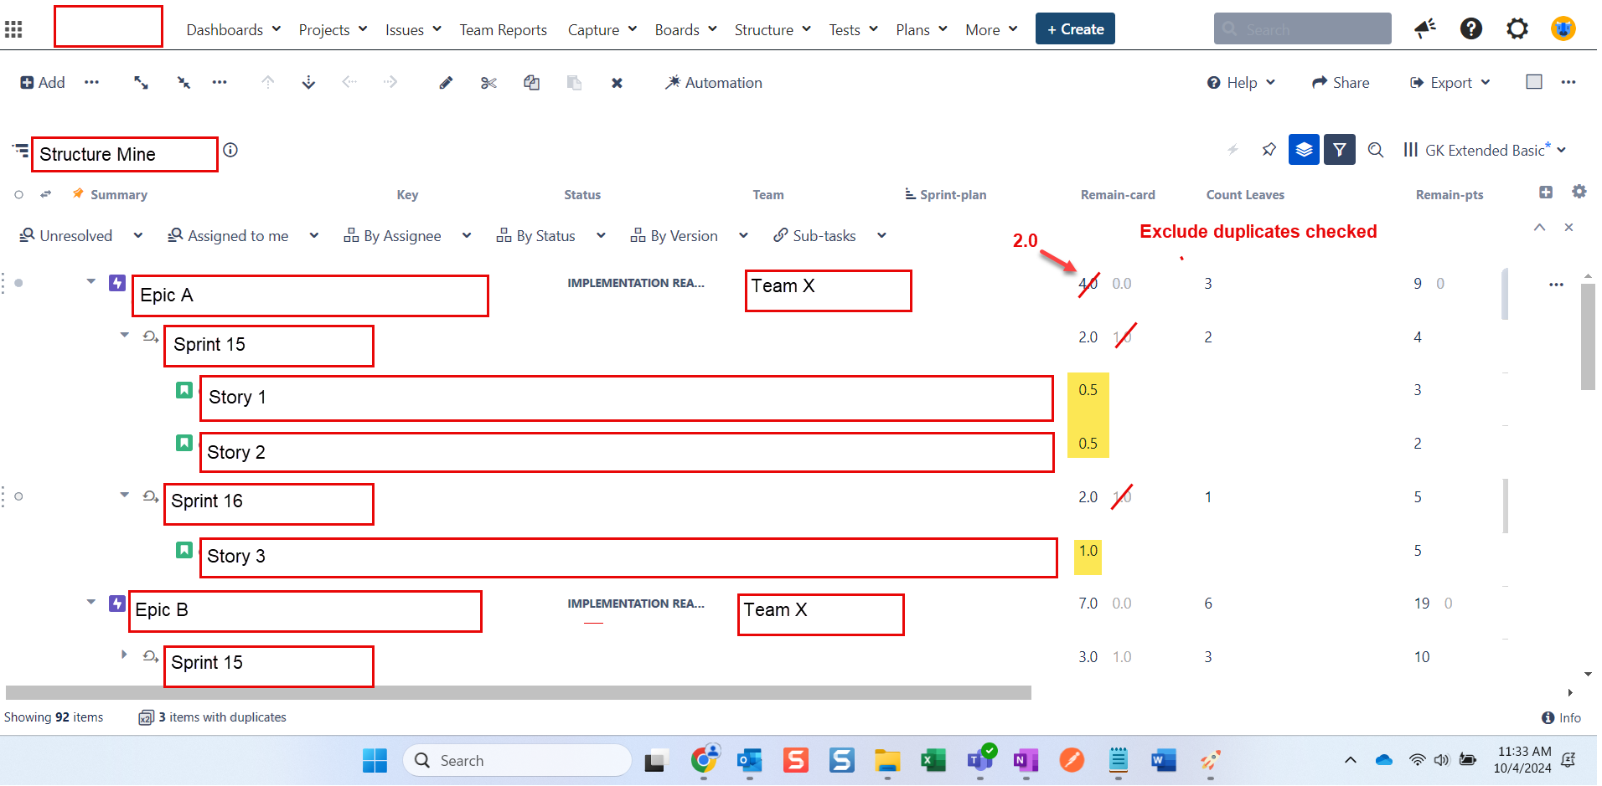Open the GK Extended Basic view dropdown
This screenshot has width=1602, height=786.
1486,150
